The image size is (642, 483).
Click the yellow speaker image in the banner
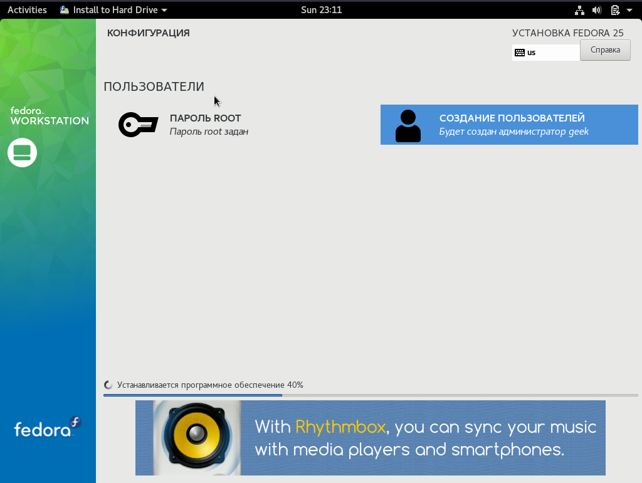click(x=194, y=437)
